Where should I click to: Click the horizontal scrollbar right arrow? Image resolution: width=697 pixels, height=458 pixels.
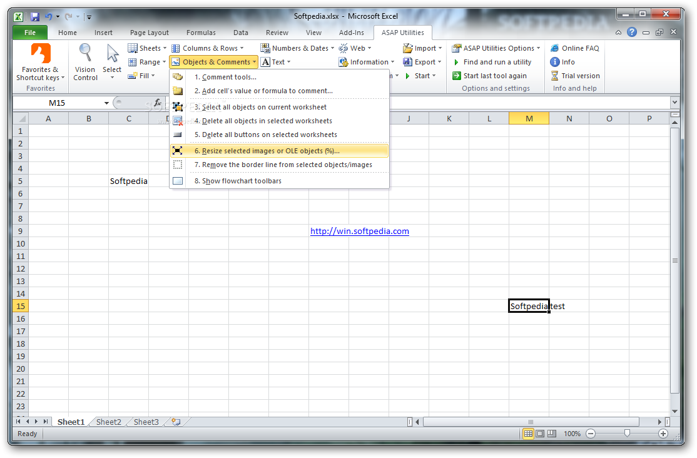tap(659, 422)
